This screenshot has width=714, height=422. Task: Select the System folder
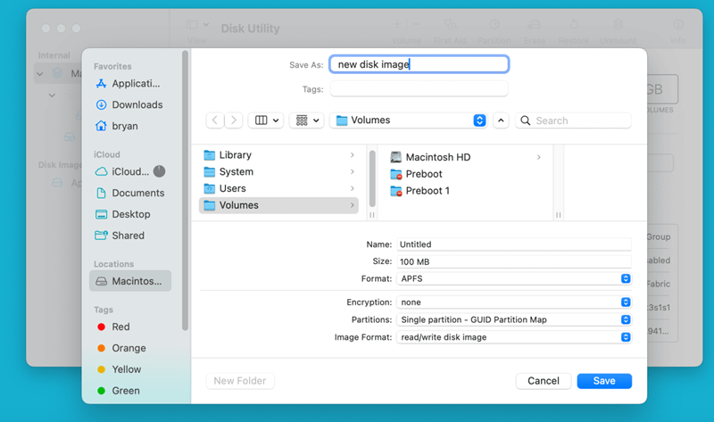tap(278, 171)
